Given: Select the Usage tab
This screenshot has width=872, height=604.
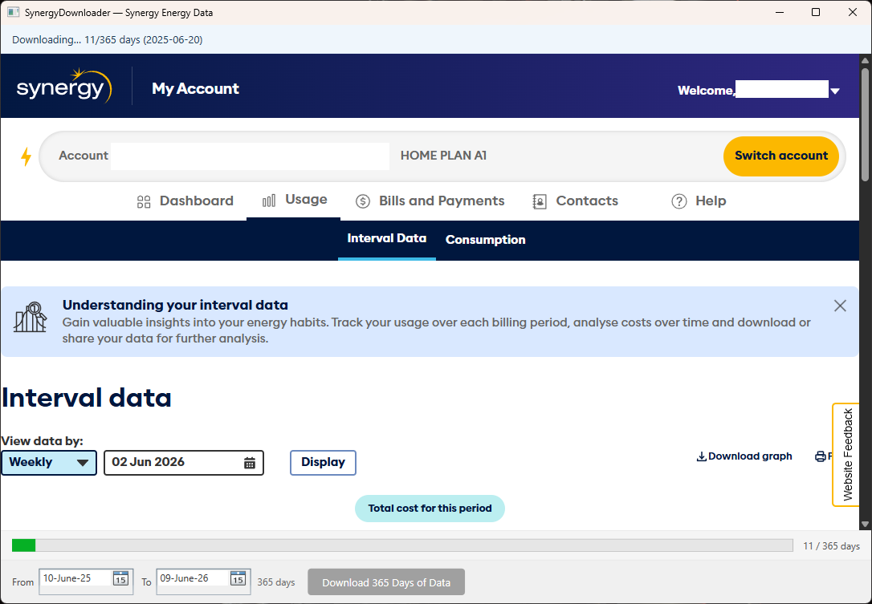Looking at the screenshot, I should pos(294,200).
